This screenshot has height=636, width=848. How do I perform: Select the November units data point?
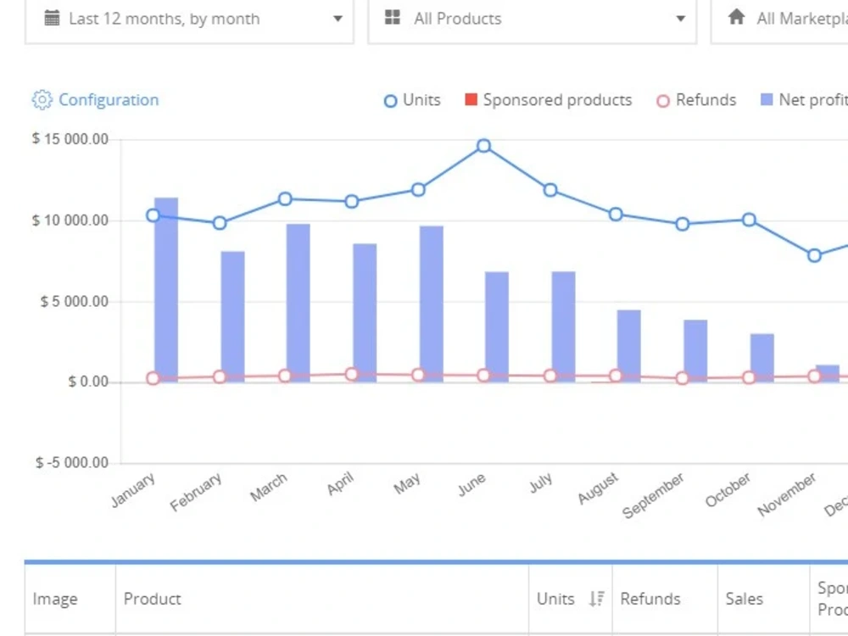[814, 255]
